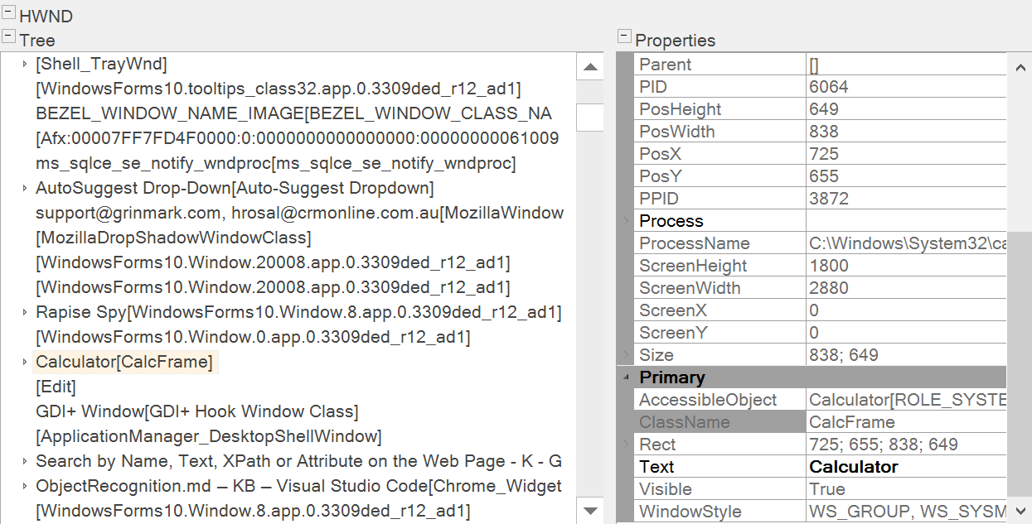Select the [Edit] tree item
This screenshot has width=1032, height=524.
56,387
